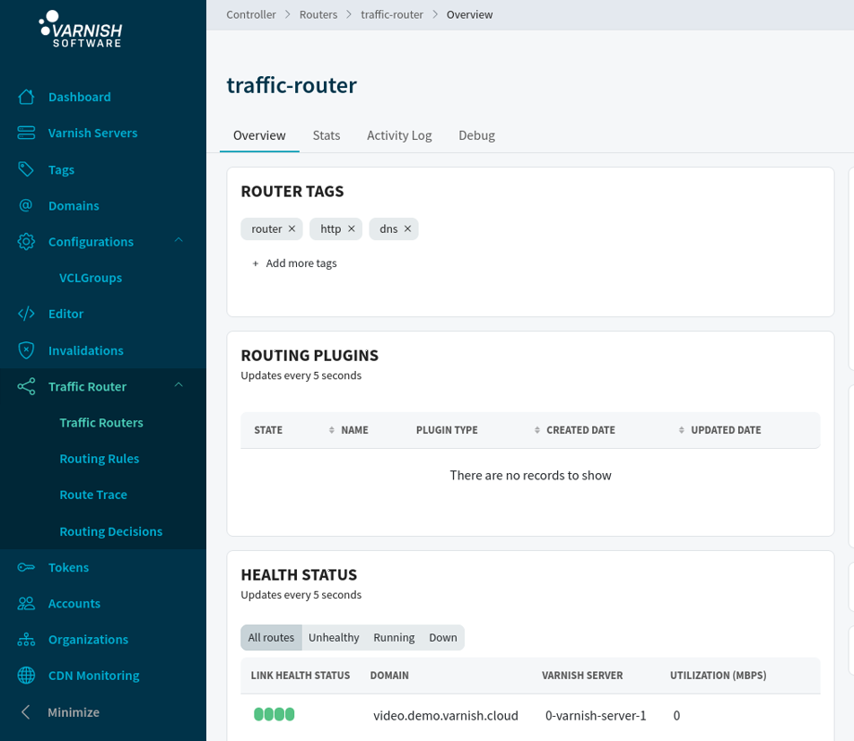The height and width of the screenshot is (741, 854).
Task: Click the Tokens key icon
Action: (x=26, y=567)
